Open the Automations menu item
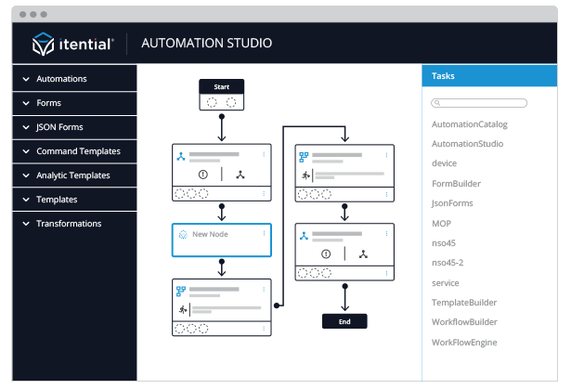The height and width of the screenshot is (389, 571). point(74,79)
